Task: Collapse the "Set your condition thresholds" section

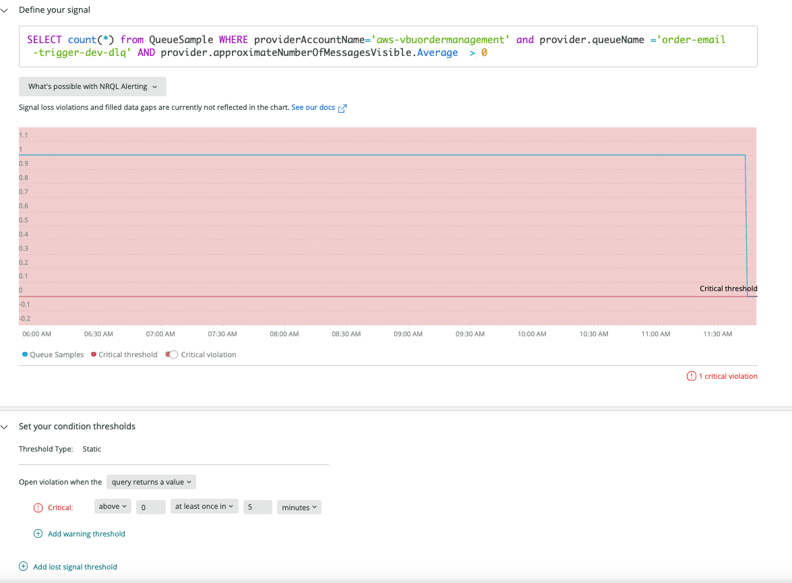Action: pos(6,426)
